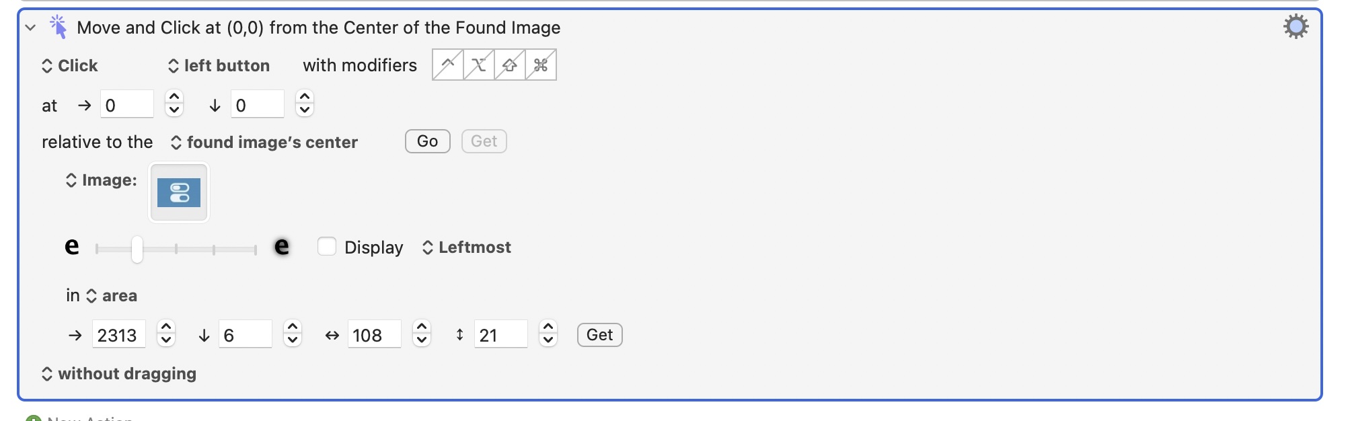Open the Click type dropdown
This screenshot has width=1348, height=421.
point(70,66)
